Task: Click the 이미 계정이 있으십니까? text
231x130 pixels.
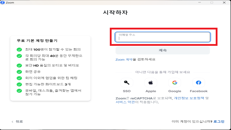Action: [192, 121]
